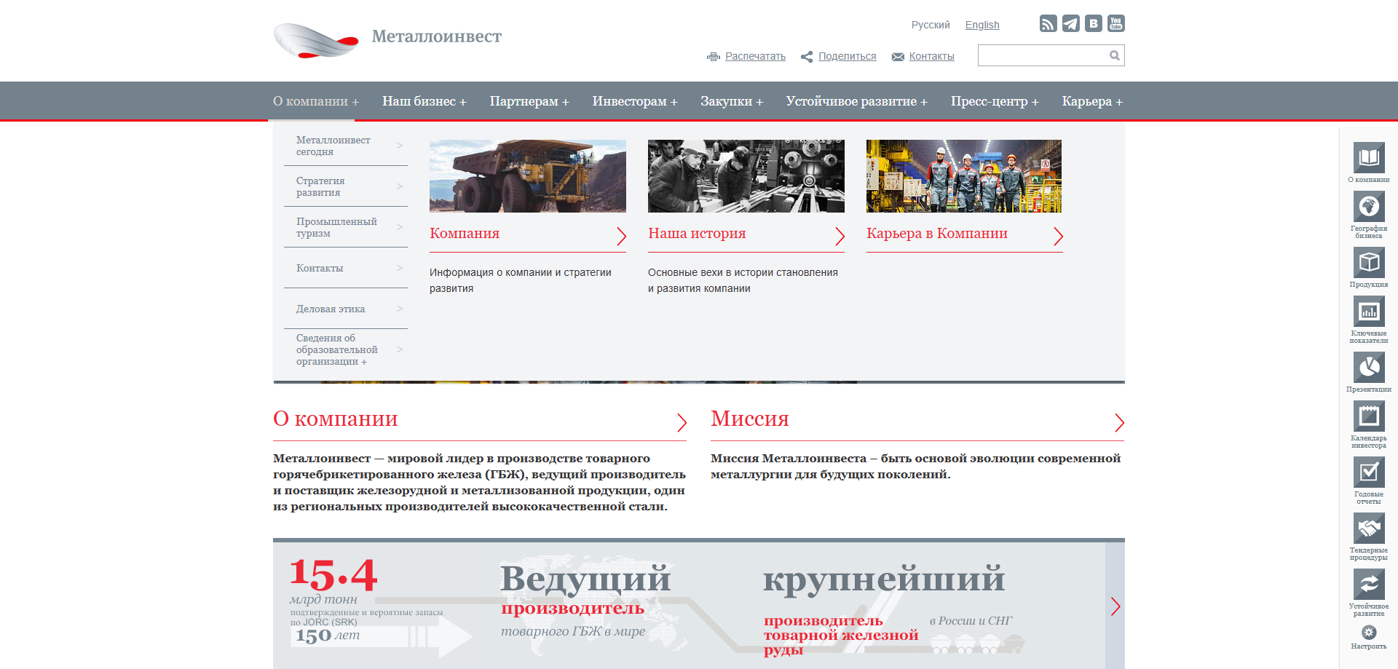The width and height of the screenshot is (1398, 669).
Task: Expand the Партнерам navigation menu
Action: pyautogui.click(x=529, y=101)
